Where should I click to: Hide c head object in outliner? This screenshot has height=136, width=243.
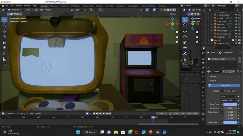[x=236, y=18]
